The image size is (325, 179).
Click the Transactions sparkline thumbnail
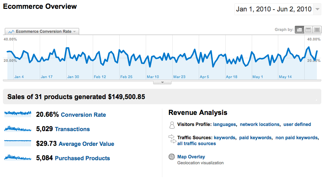(18, 129)
